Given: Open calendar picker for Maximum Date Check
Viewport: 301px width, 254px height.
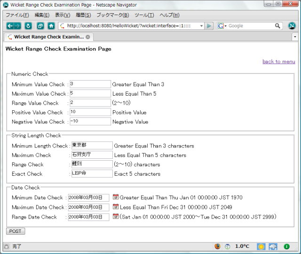Looking at the screenshot, I should 115,207.
